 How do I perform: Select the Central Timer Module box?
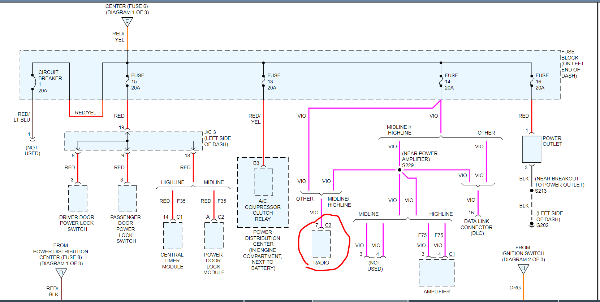pyautogui.click(x=173, y=236)
